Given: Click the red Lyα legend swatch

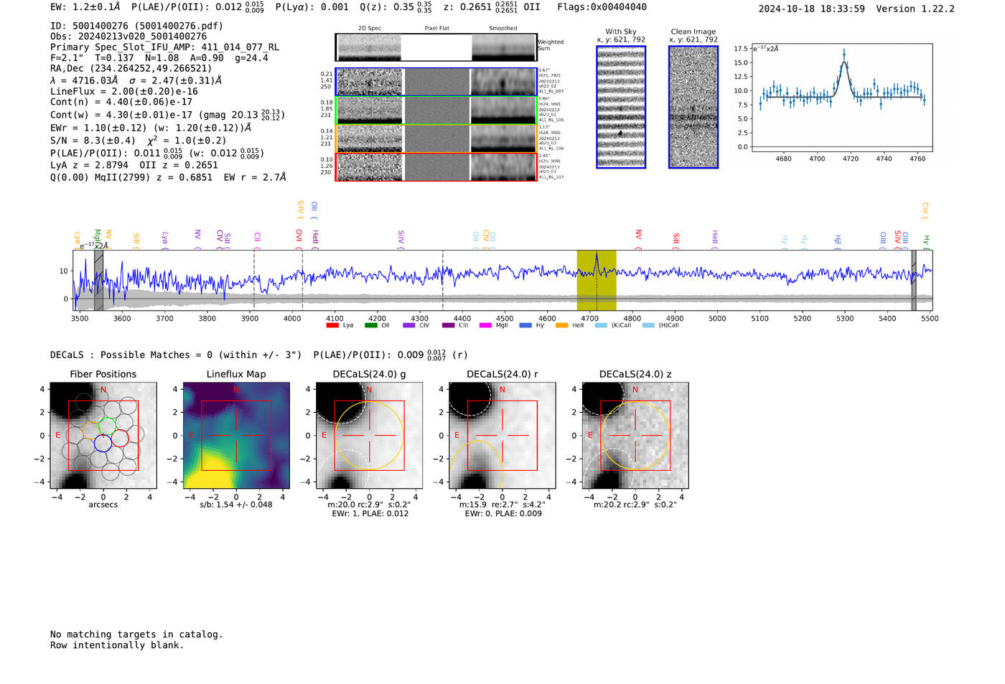Looking at the screenshot, I should point(332,325).
